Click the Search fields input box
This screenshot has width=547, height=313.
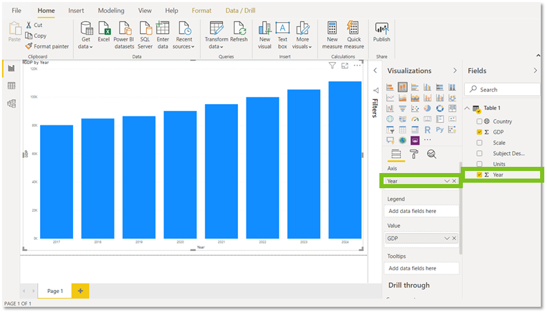pos(502,90)
